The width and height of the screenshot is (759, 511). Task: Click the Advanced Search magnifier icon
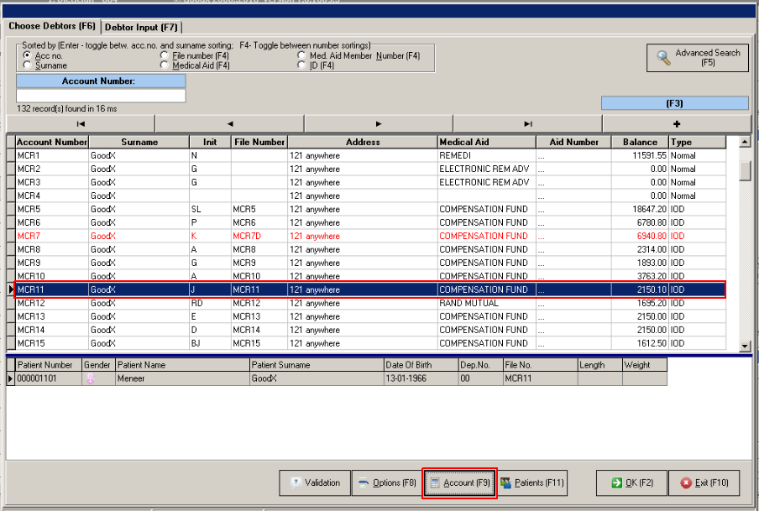[x=664, y=58]
